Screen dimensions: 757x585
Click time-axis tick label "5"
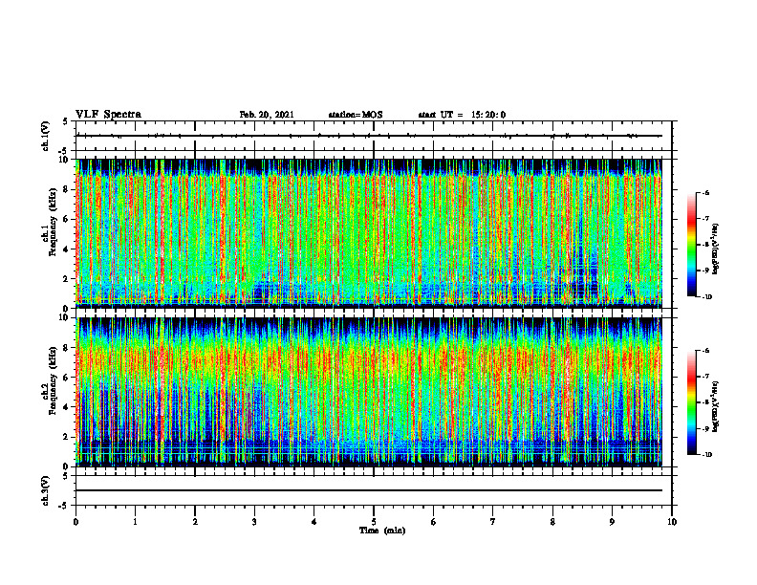[x=374, y=522]
